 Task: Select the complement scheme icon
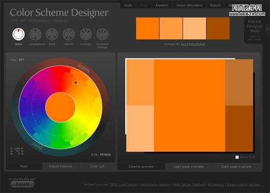(x=35, y=34)
